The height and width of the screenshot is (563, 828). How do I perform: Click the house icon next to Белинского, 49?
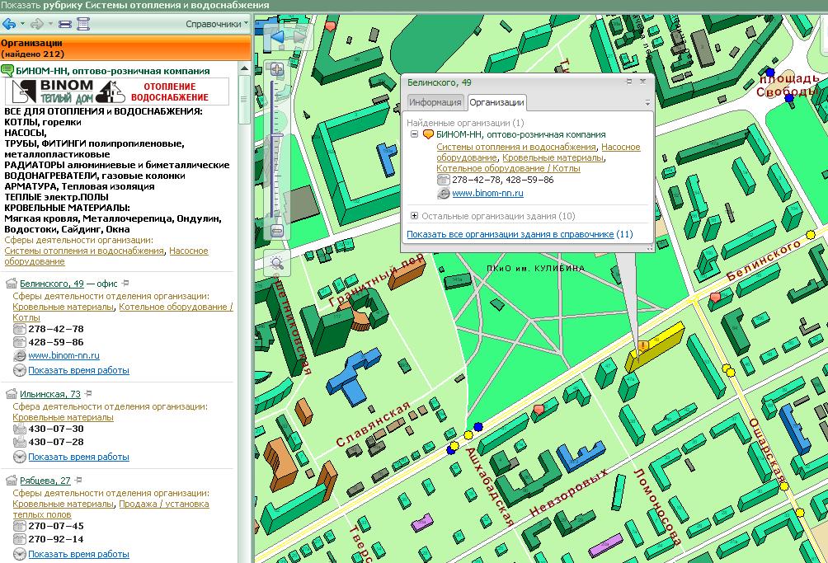tap(11, 284)
